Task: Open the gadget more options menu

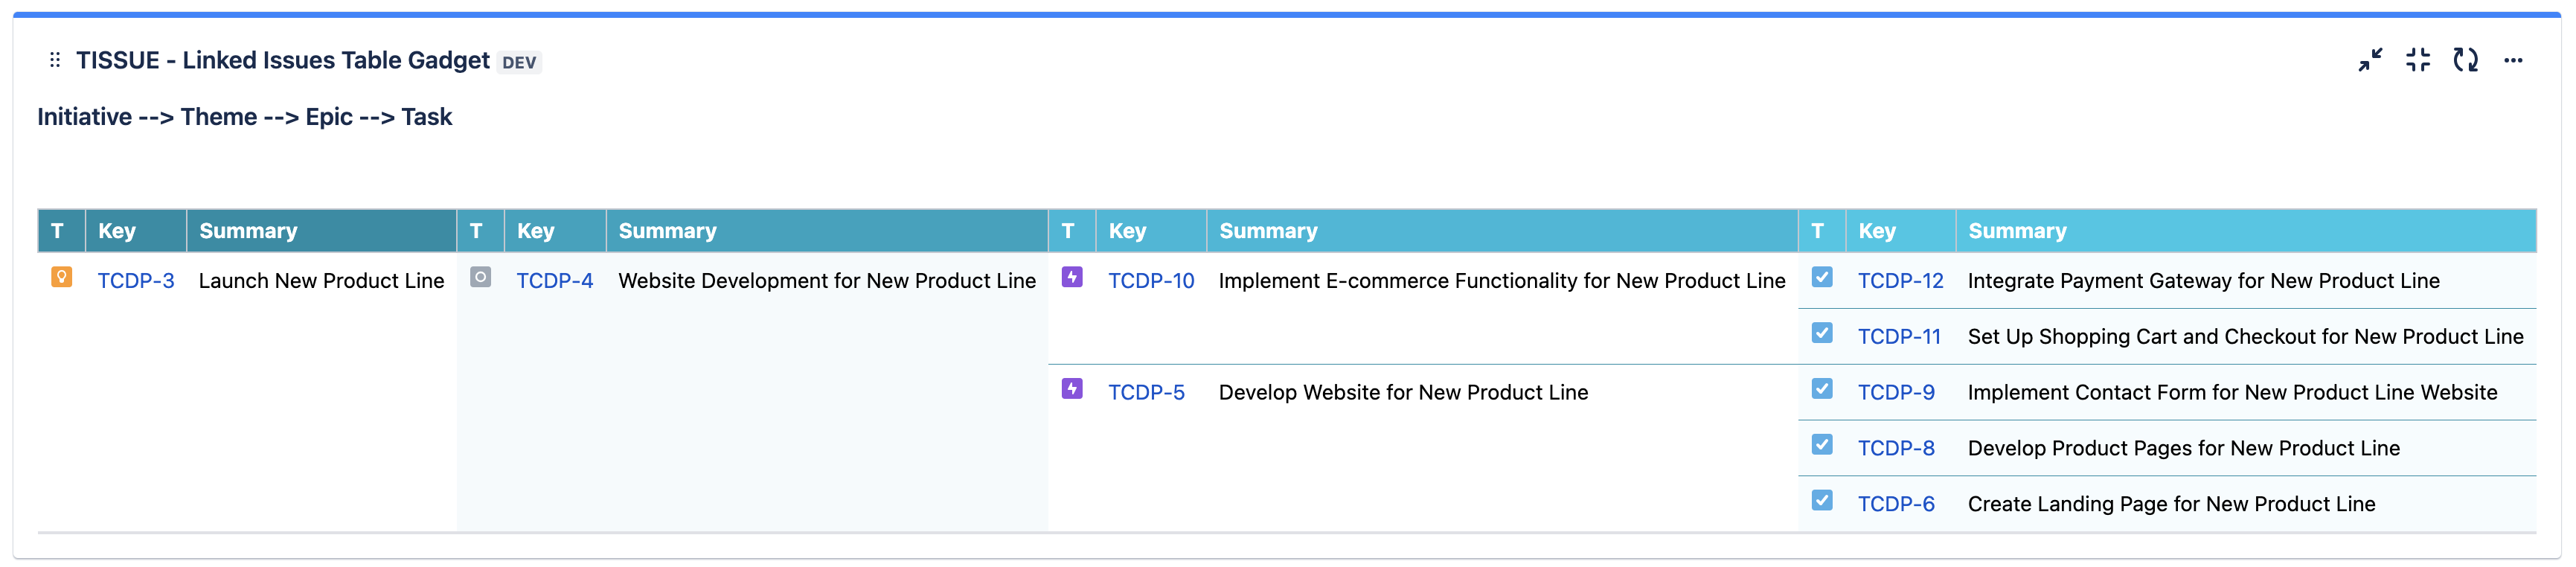Action: point(2513,60)
